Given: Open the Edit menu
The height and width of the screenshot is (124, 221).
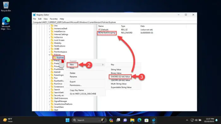Looking at the screenshot, I should coord(40,19).
